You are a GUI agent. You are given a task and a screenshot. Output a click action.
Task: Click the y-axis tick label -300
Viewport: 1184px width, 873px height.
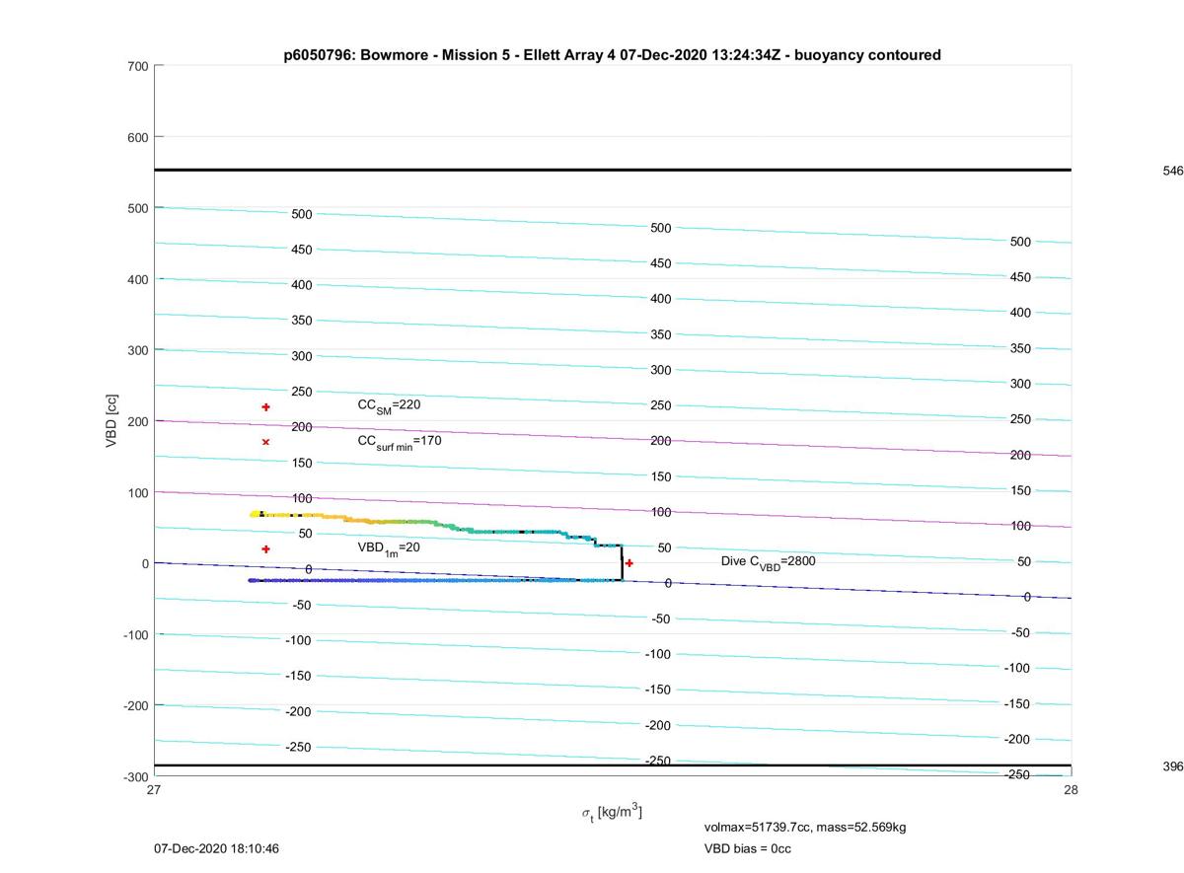tap(136, 776)
